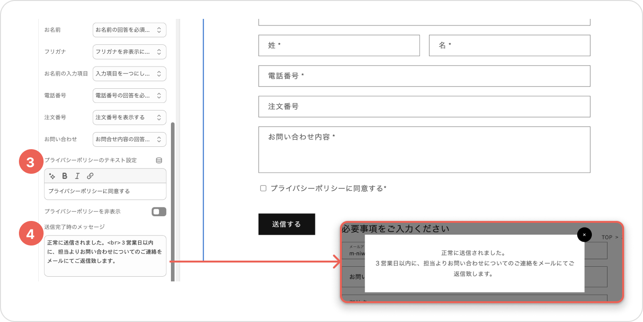Click the 電話番号 form field
The height and width of the screenshot is (322, 643).
coord(424,76)
